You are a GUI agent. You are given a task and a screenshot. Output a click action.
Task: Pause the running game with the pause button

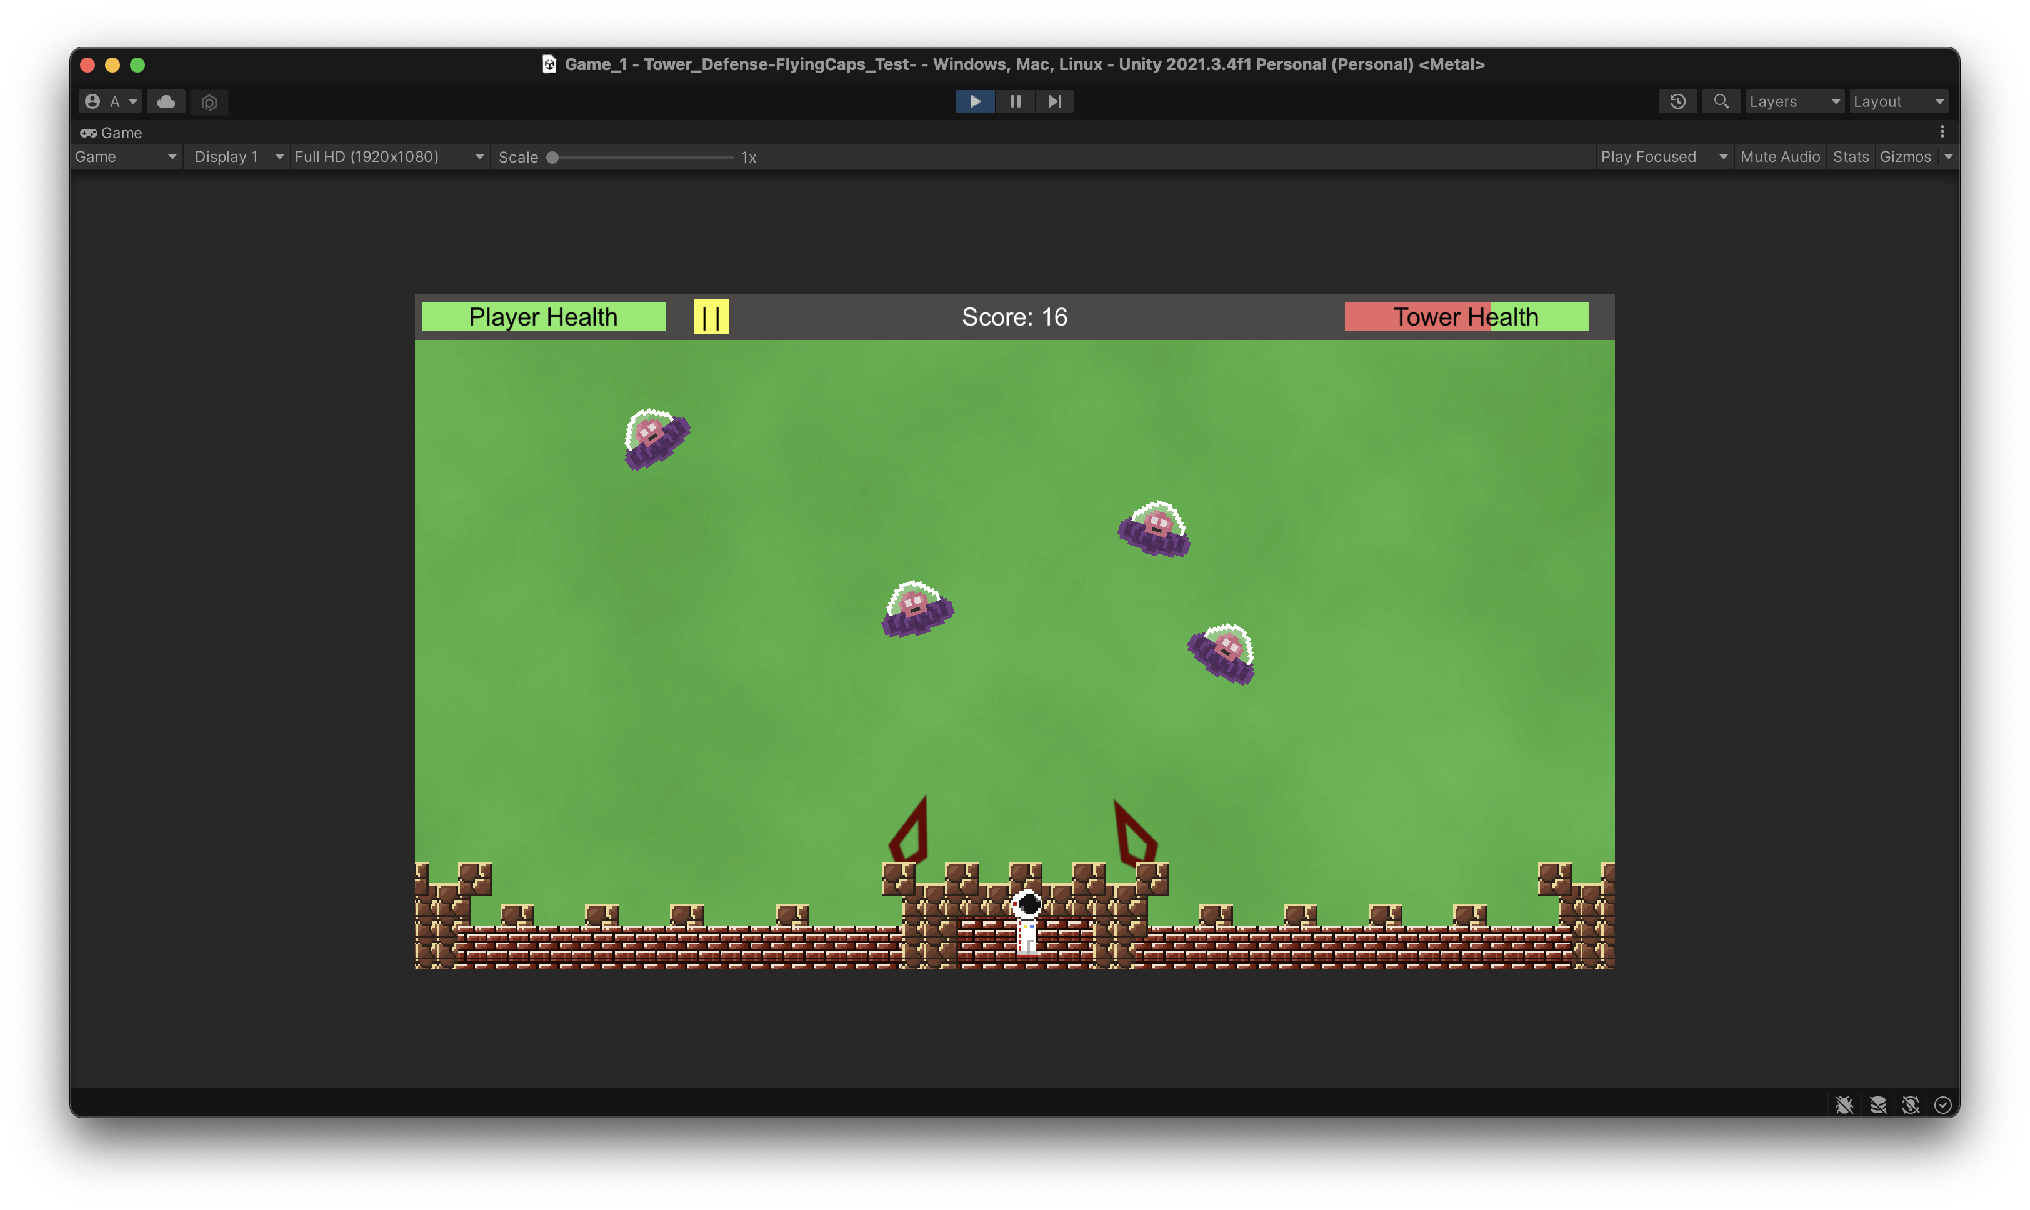(1015, 101)
